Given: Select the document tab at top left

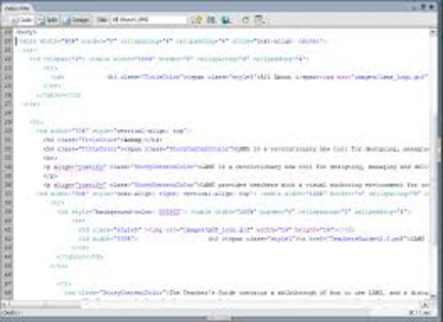Looking at the screenshot, I should click(18, 8).
